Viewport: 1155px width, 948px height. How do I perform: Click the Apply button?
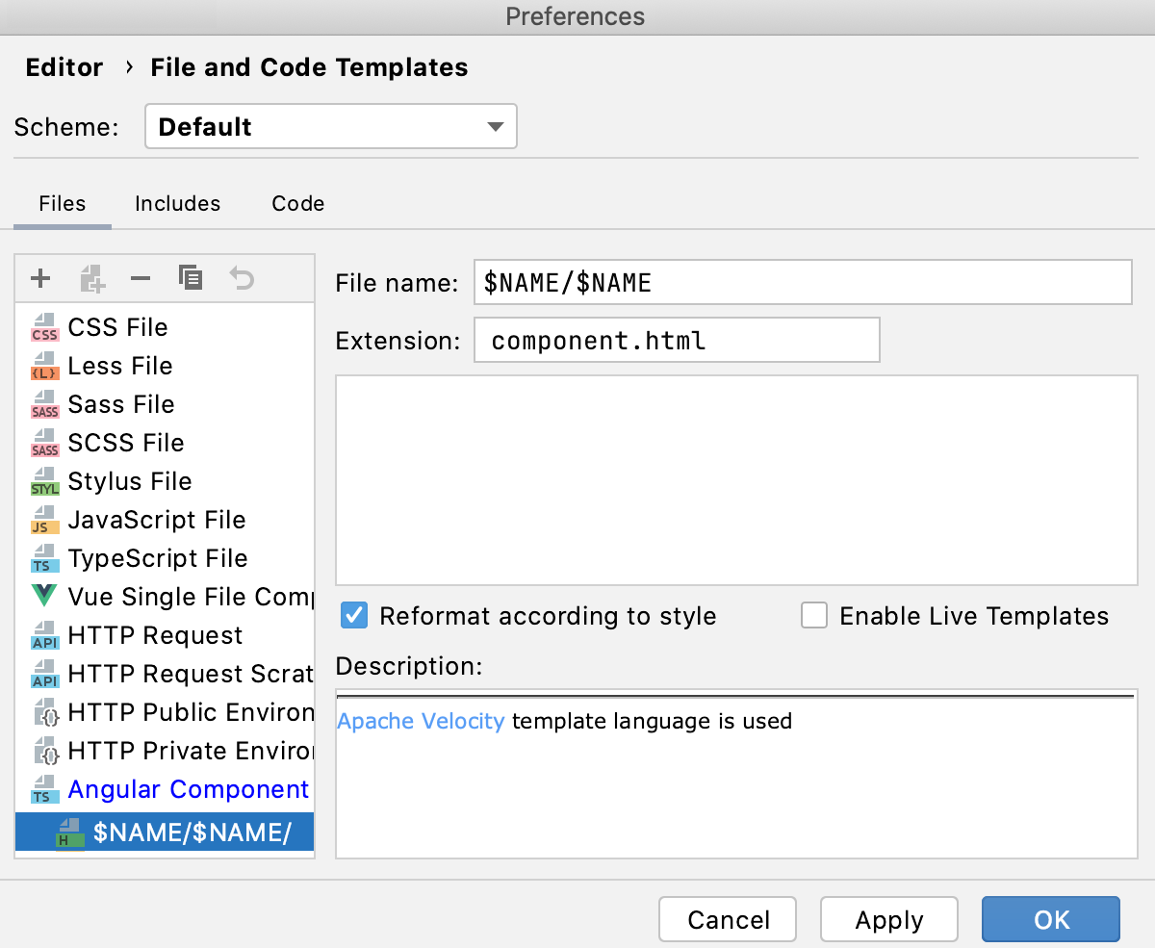889,919
